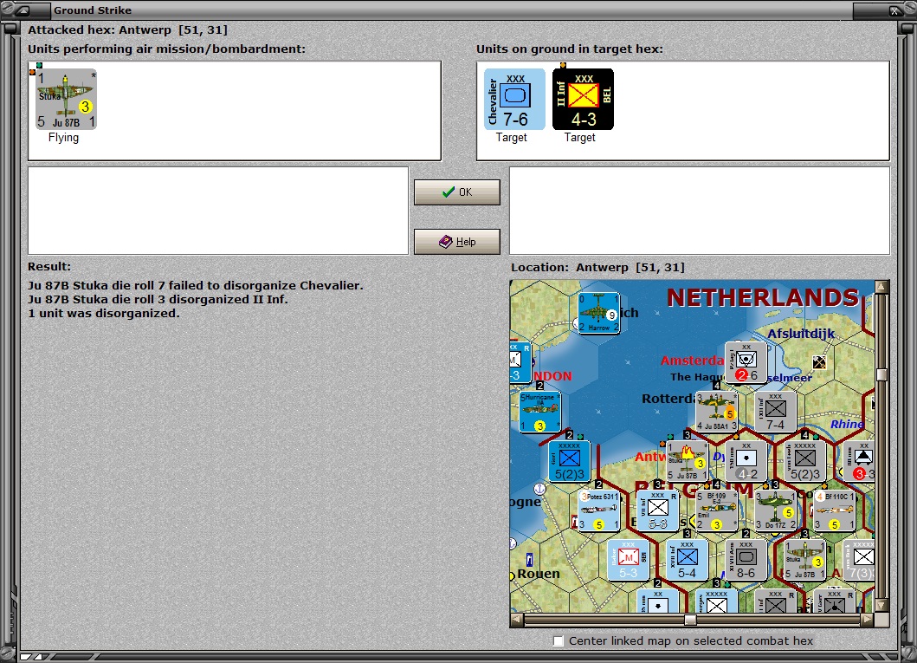Click the Hurricane IIA fighter counter on map
917x663 pixels.
point(539,412)
